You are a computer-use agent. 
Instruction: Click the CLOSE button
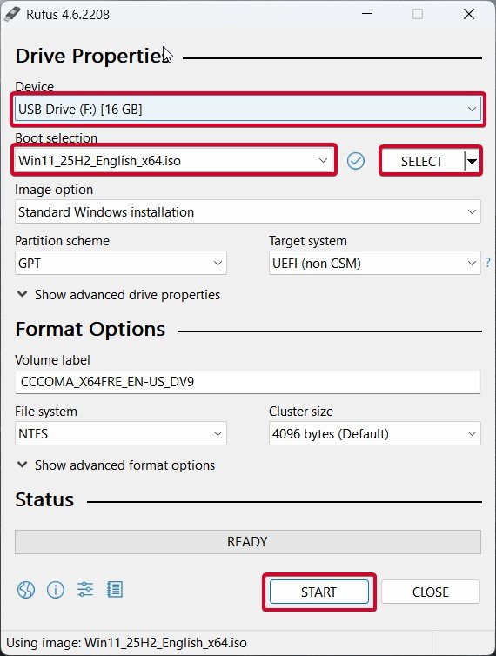[430, 592]
